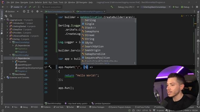Image resolution: width=200 pixels, height=112 pixels.
Task: Click the build hammer icon in toolbar
Action: click(112, 7)
